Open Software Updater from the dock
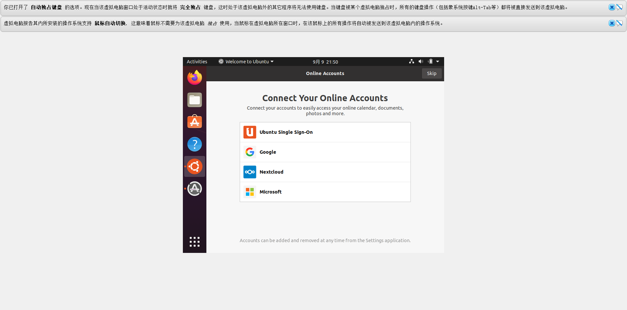Screen dimensions: 627x310 [195, 189]
